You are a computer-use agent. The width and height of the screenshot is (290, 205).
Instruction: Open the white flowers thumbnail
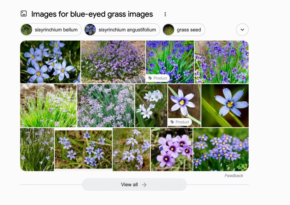[151, 105]
